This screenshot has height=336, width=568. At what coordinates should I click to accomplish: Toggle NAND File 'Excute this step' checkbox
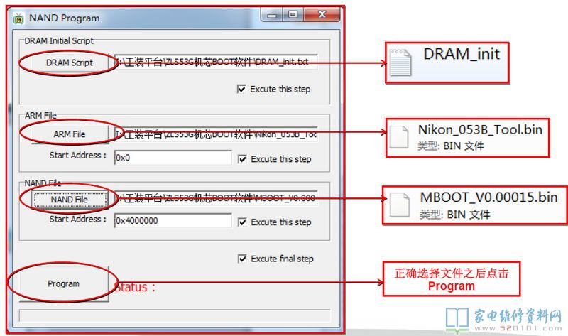[243, 222]
